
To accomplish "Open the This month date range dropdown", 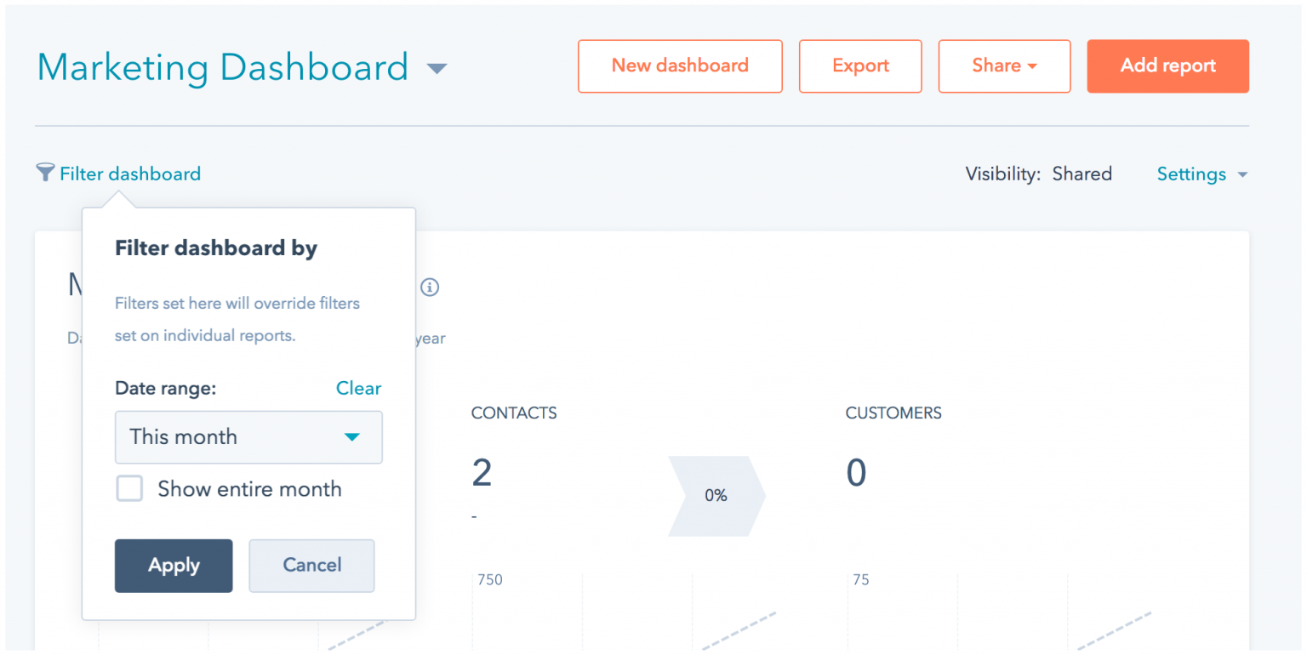I will (x=248, y=437).
